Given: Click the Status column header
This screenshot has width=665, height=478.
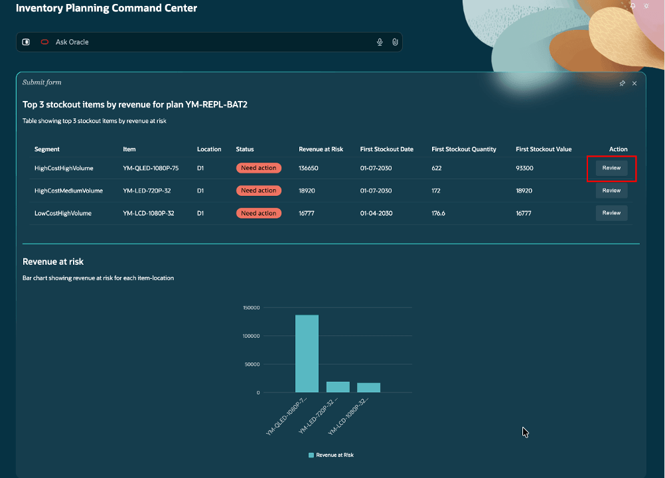Looking at the screenshot, I should click(245, 149).
